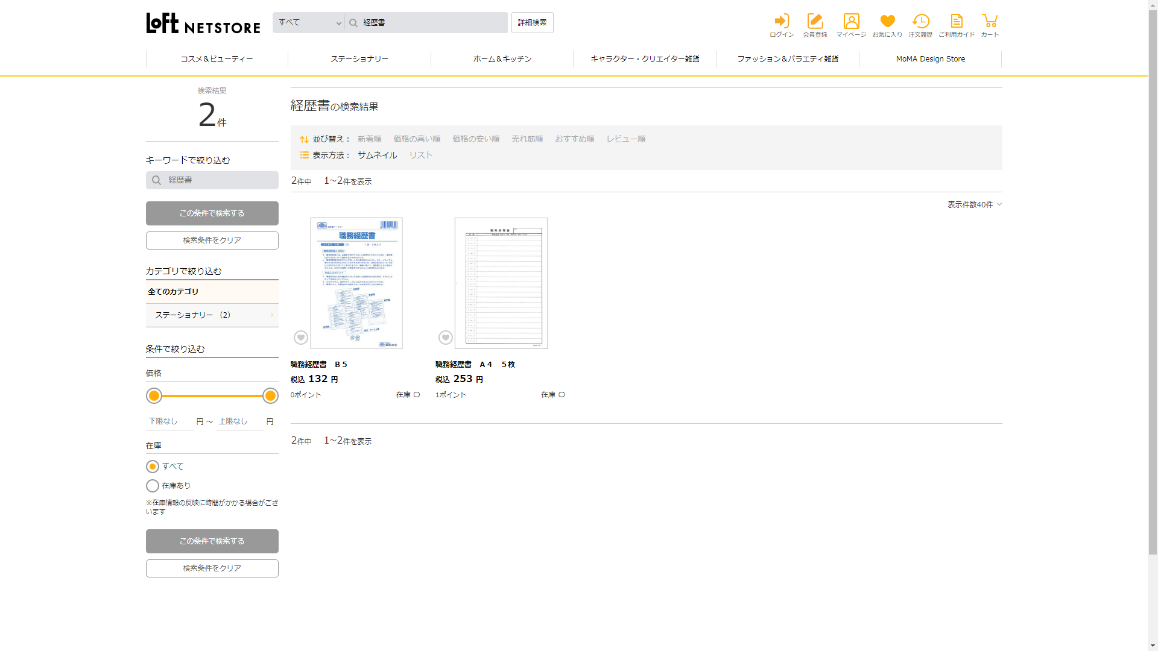Click the login icon in header

pyautogui.click(x=782, y=22)
